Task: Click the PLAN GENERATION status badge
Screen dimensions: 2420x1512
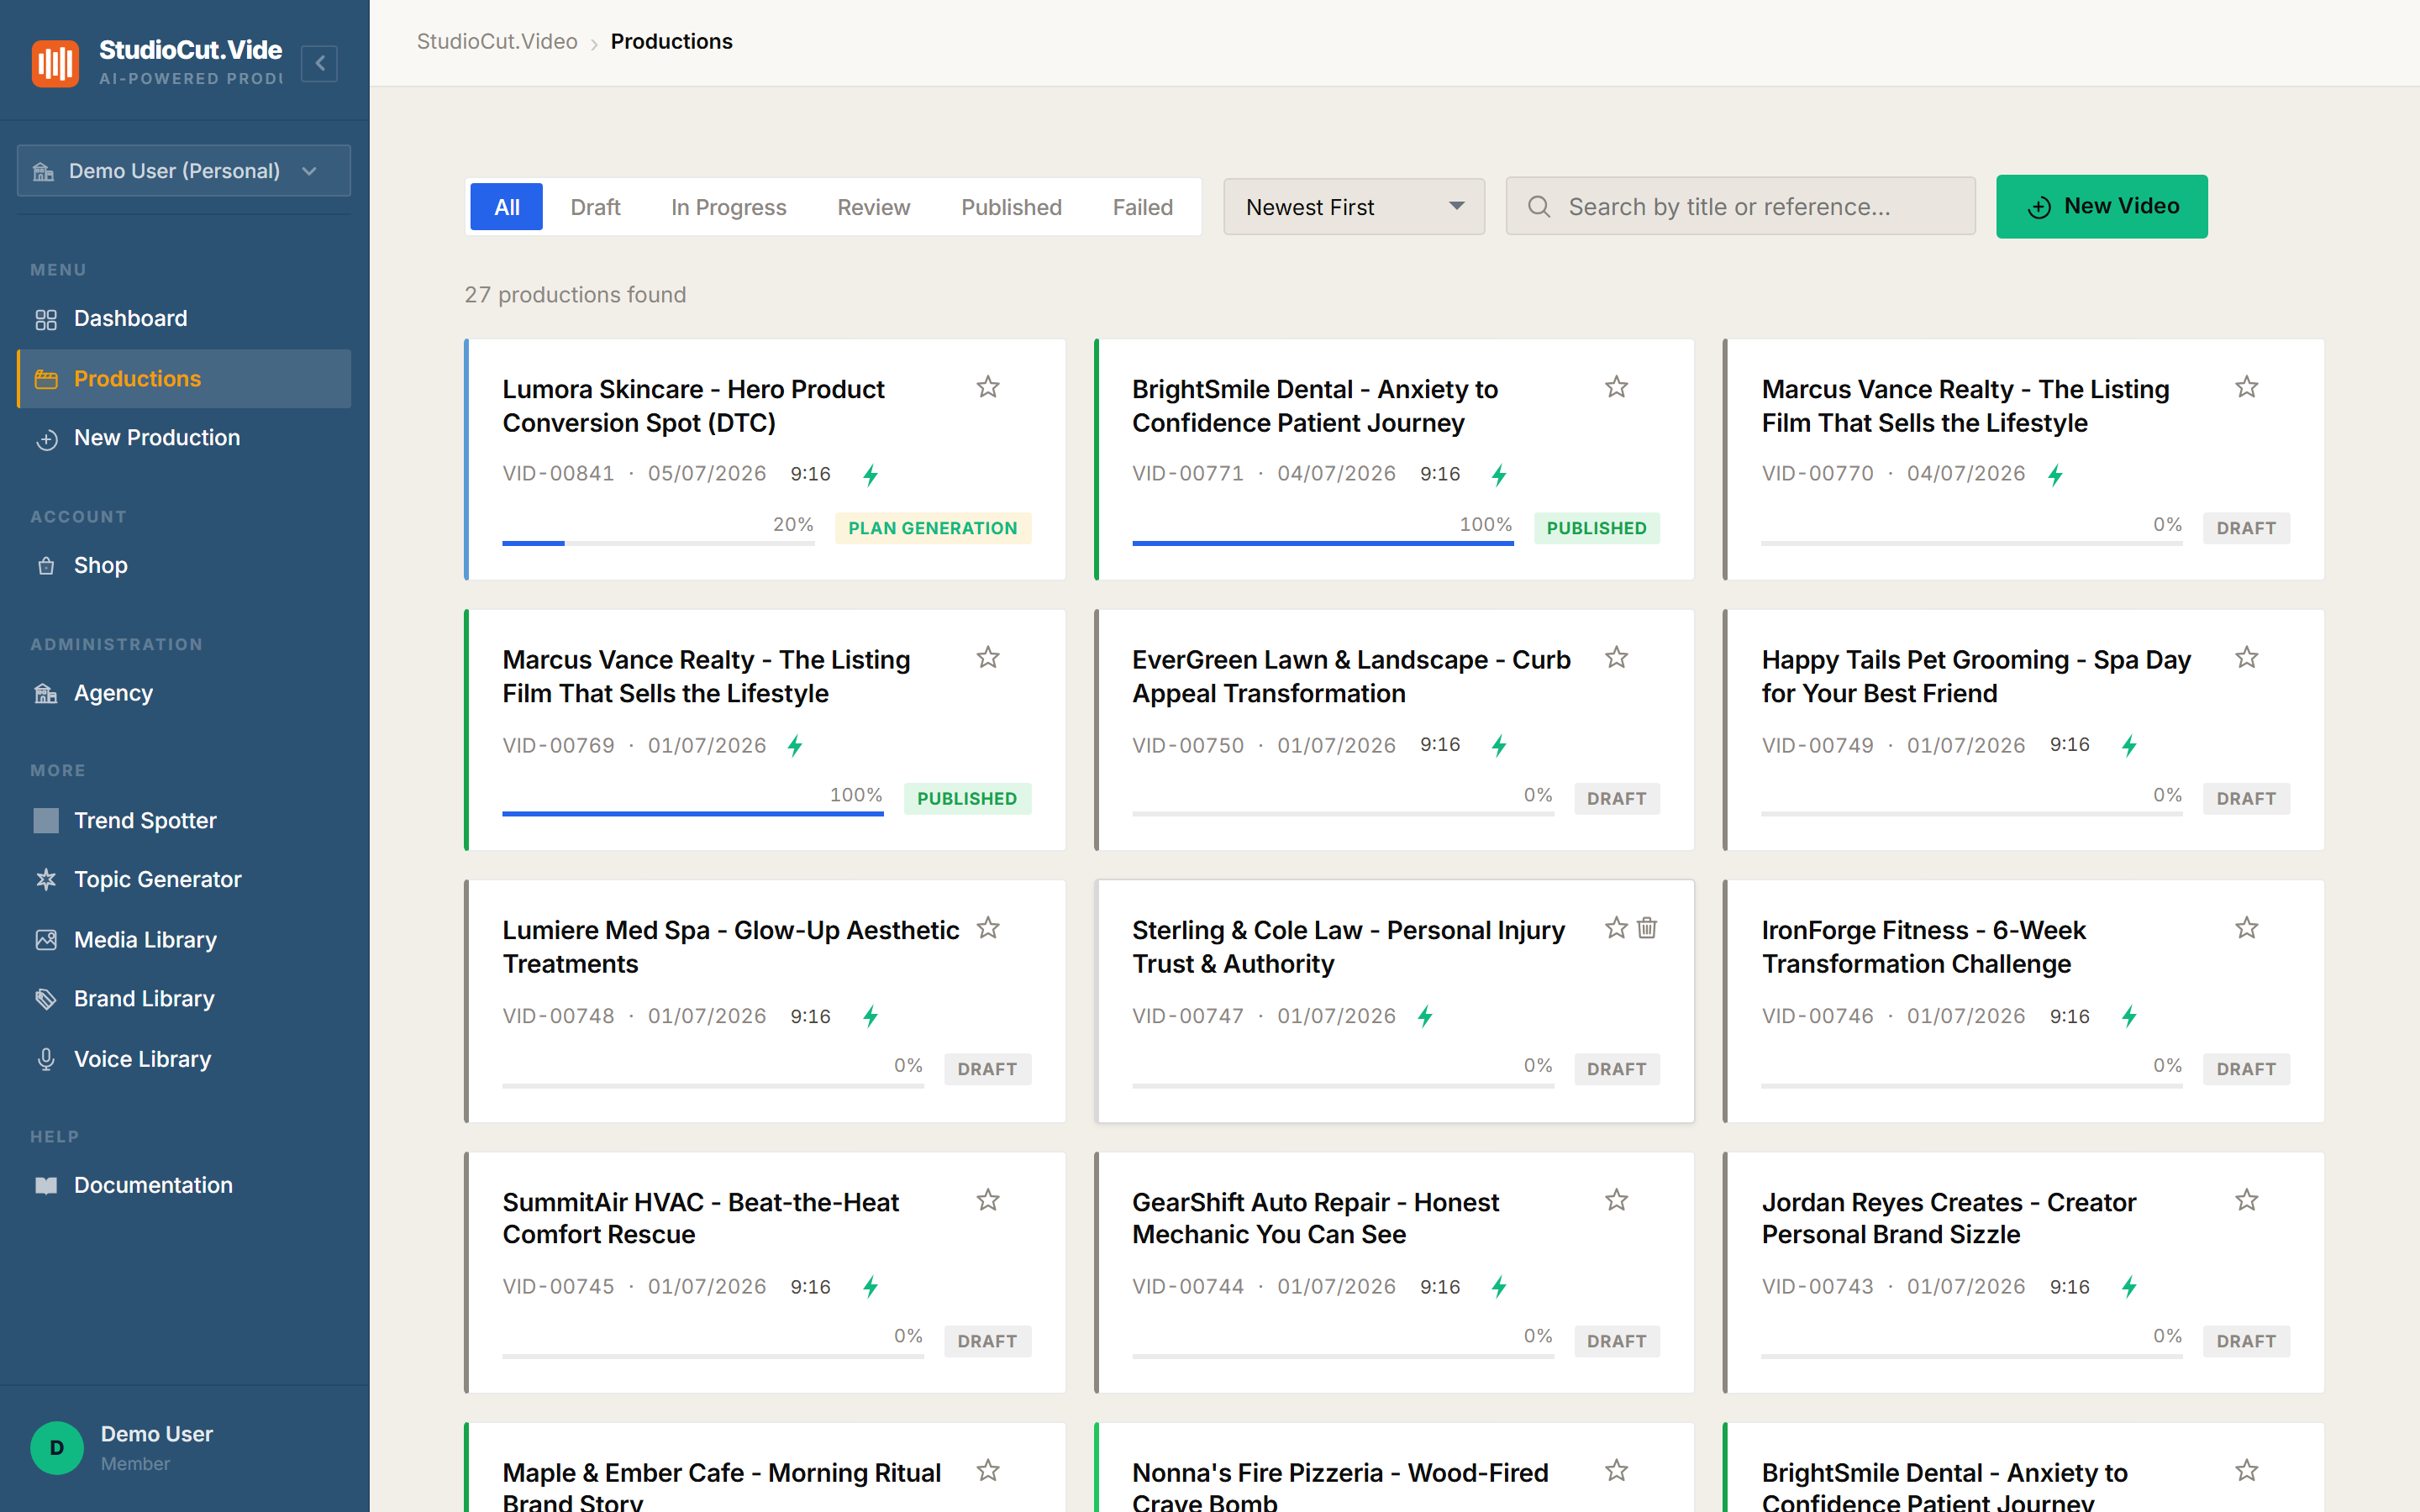Action: coord(932,528)
